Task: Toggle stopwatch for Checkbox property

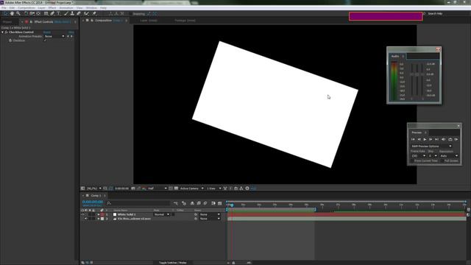Action: pos(10,40)
